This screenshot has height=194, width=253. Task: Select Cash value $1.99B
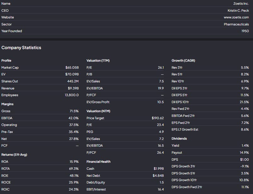[x=158, y=168]
